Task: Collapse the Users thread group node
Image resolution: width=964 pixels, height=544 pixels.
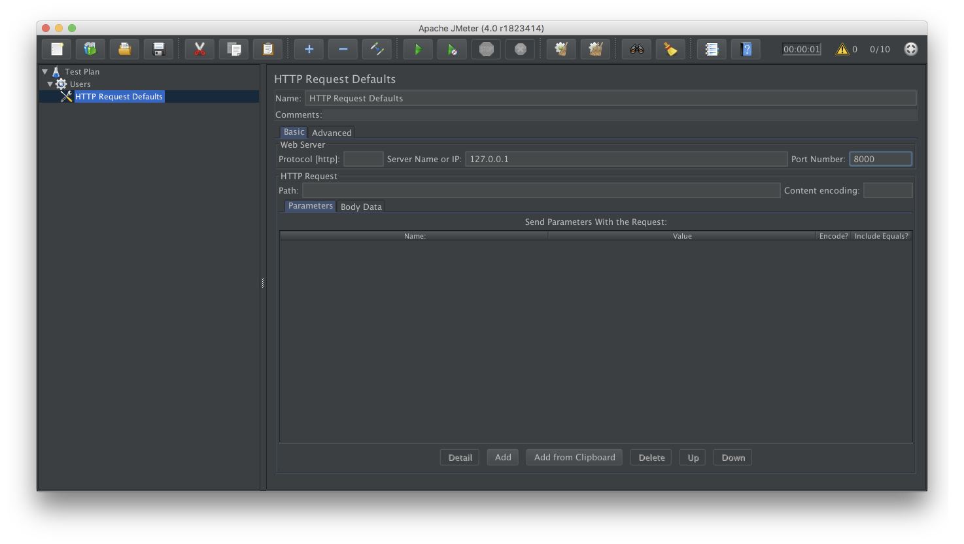Action: click(x=50, y=84)
